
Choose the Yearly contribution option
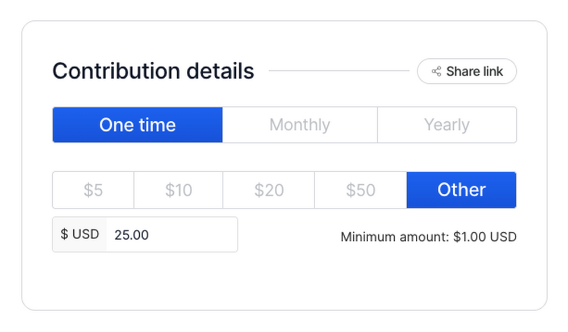[447, 125]
